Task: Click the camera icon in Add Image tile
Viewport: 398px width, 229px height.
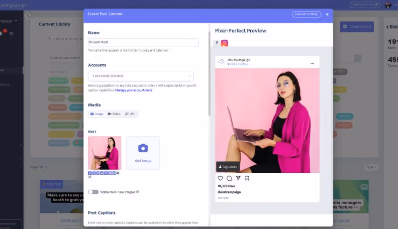Action: pos(143,148)
